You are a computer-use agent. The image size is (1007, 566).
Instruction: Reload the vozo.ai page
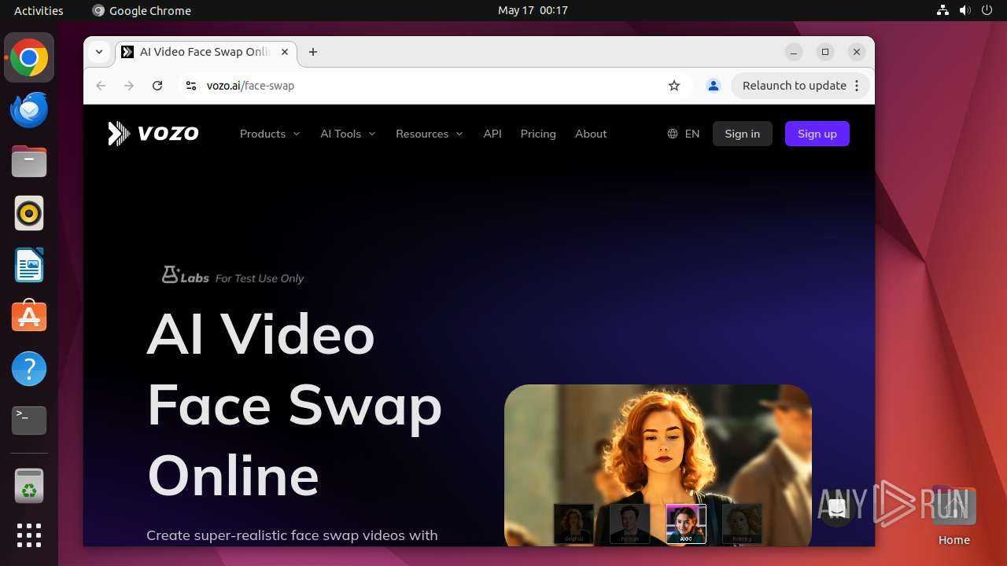[157, 86]
